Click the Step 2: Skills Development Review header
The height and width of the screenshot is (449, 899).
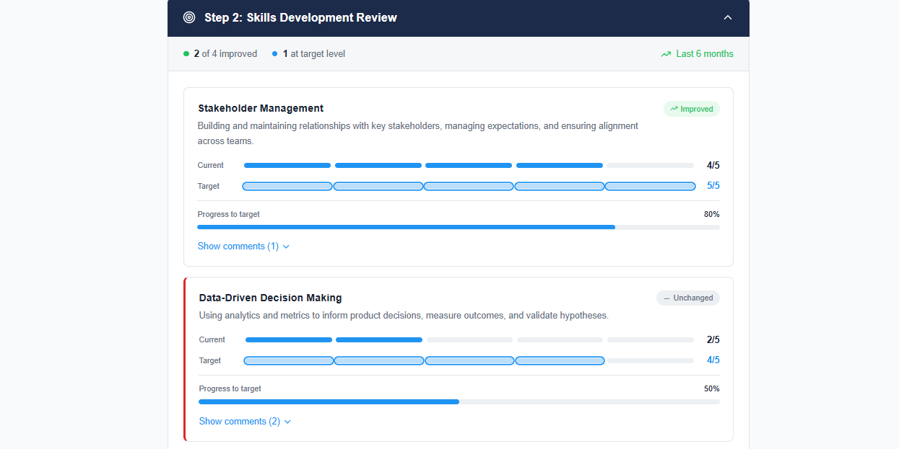[300, 17]
